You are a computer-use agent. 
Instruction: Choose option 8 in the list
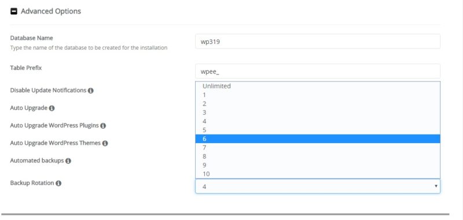pyautogui.click(x=318, y=156)
